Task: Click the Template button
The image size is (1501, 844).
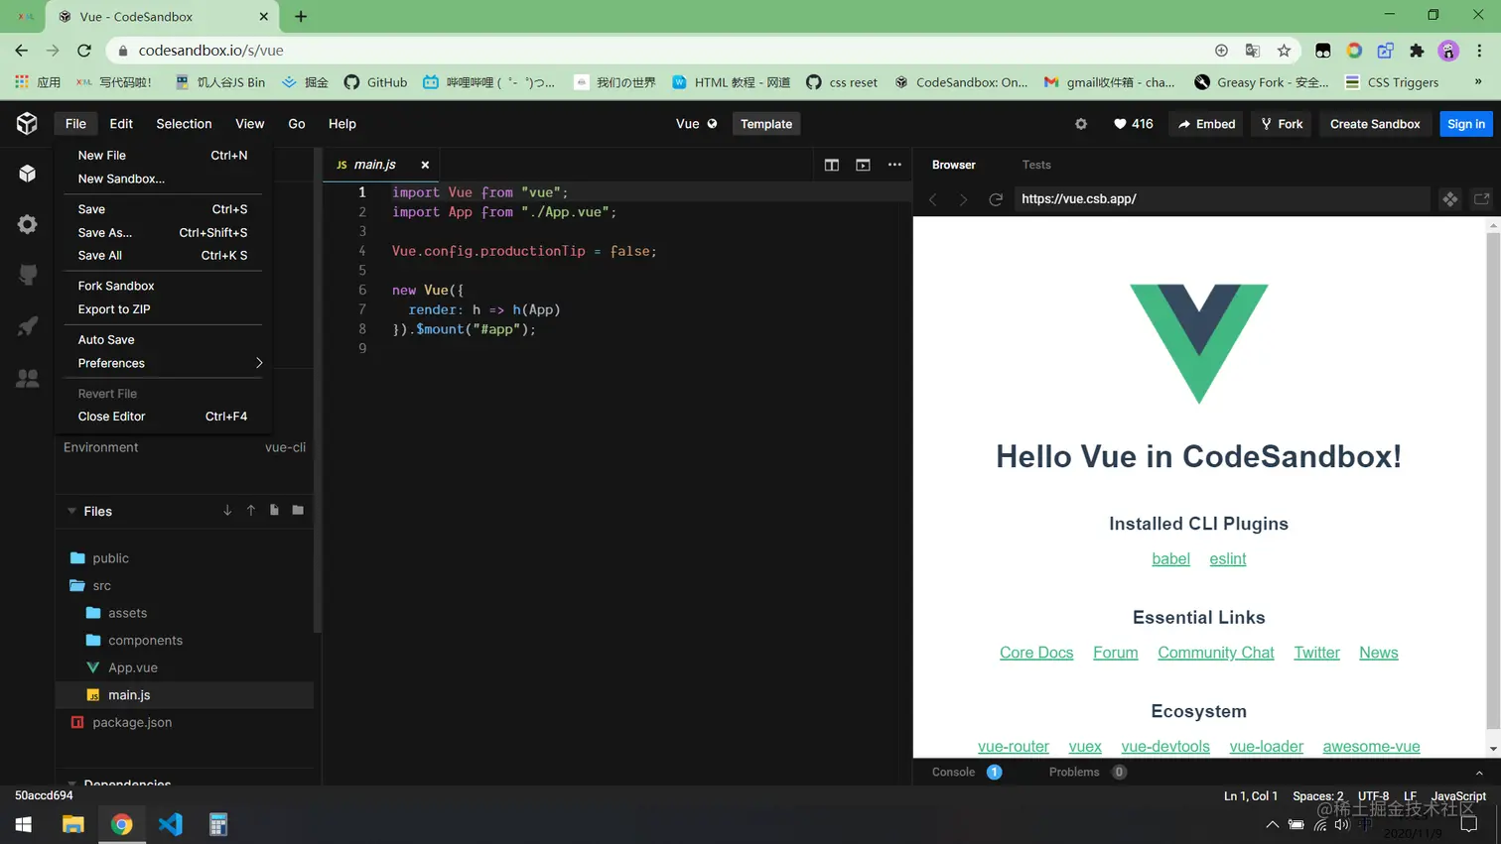Action: 766,124
